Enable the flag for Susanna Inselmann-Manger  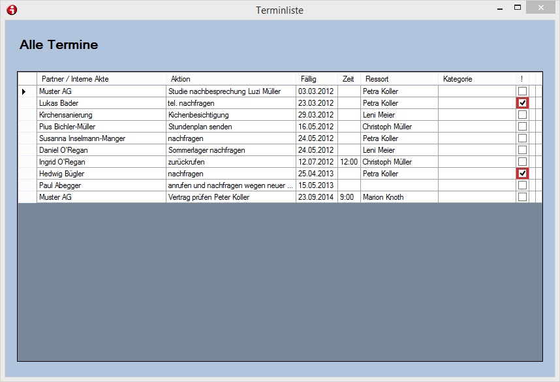[522, 138]
